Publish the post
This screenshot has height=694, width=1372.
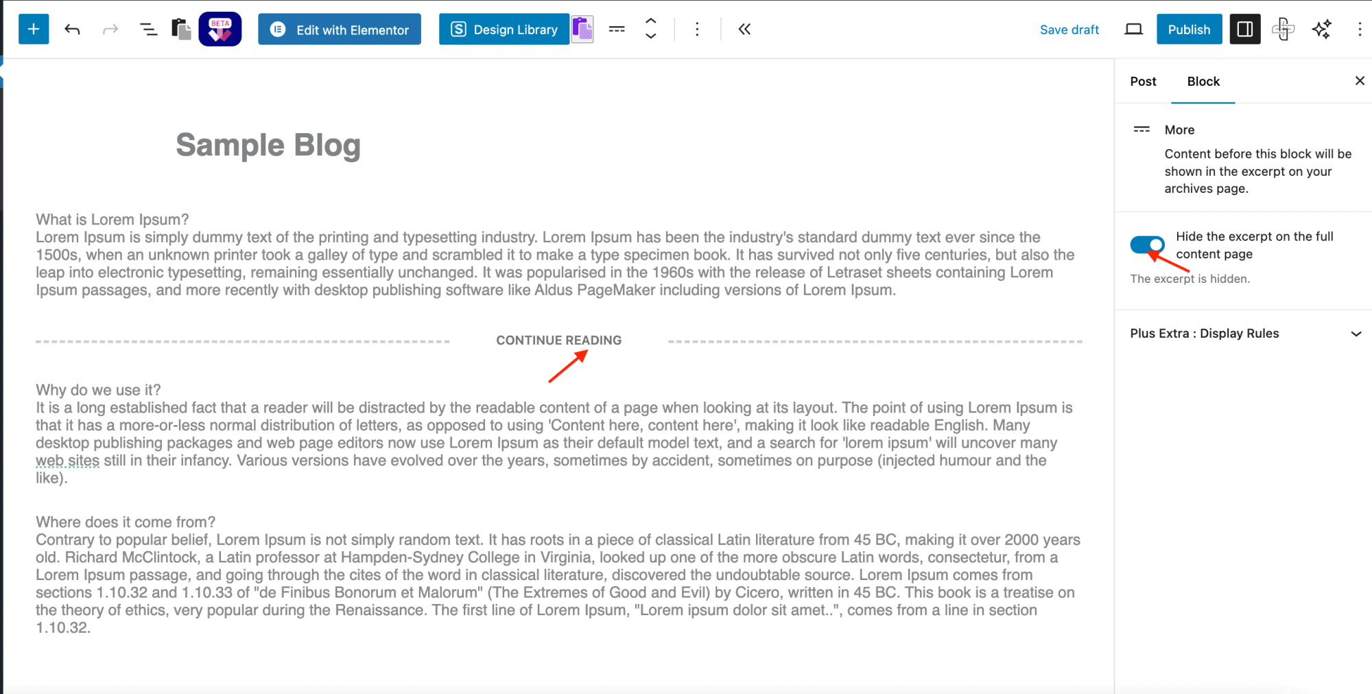coord(1190,30)
